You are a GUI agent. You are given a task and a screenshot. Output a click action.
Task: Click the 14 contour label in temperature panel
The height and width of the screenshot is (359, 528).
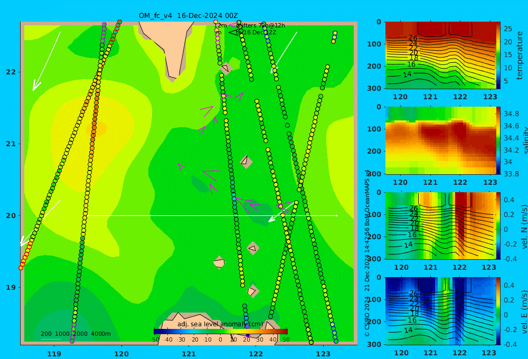pos(407,74)
